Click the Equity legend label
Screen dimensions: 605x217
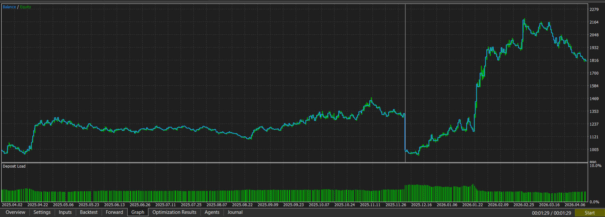pyautogui.click(x=26, y=7)
